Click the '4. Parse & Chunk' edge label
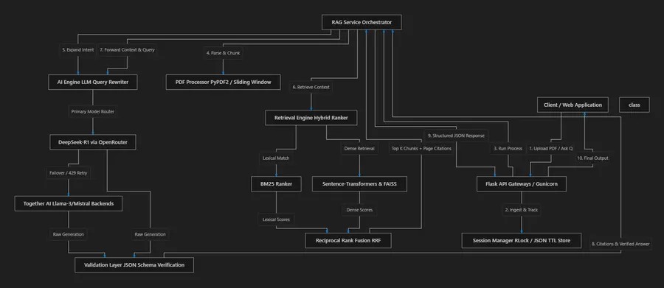The image size is (664, 288). pyautogui.click(x=223, y=53)
